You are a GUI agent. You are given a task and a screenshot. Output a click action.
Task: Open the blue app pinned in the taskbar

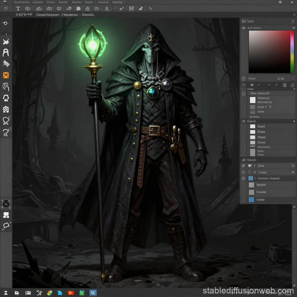(92, 293)
